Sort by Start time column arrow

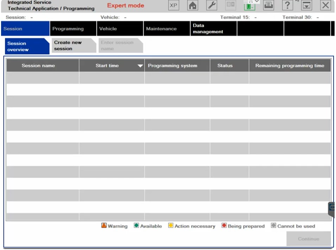[140, 66]
